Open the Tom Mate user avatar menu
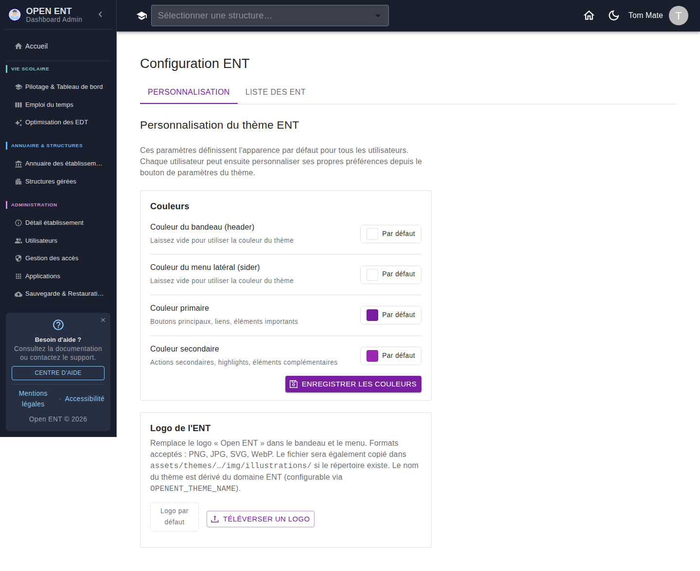 679,16
